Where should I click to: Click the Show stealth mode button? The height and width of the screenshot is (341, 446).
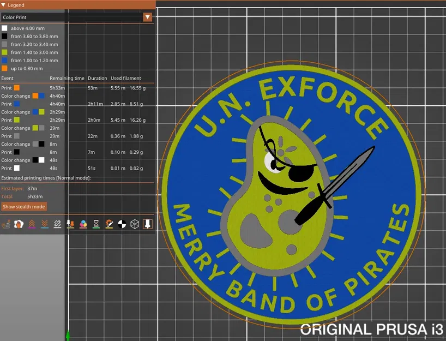pyautogui.click(x=23, y=206)
